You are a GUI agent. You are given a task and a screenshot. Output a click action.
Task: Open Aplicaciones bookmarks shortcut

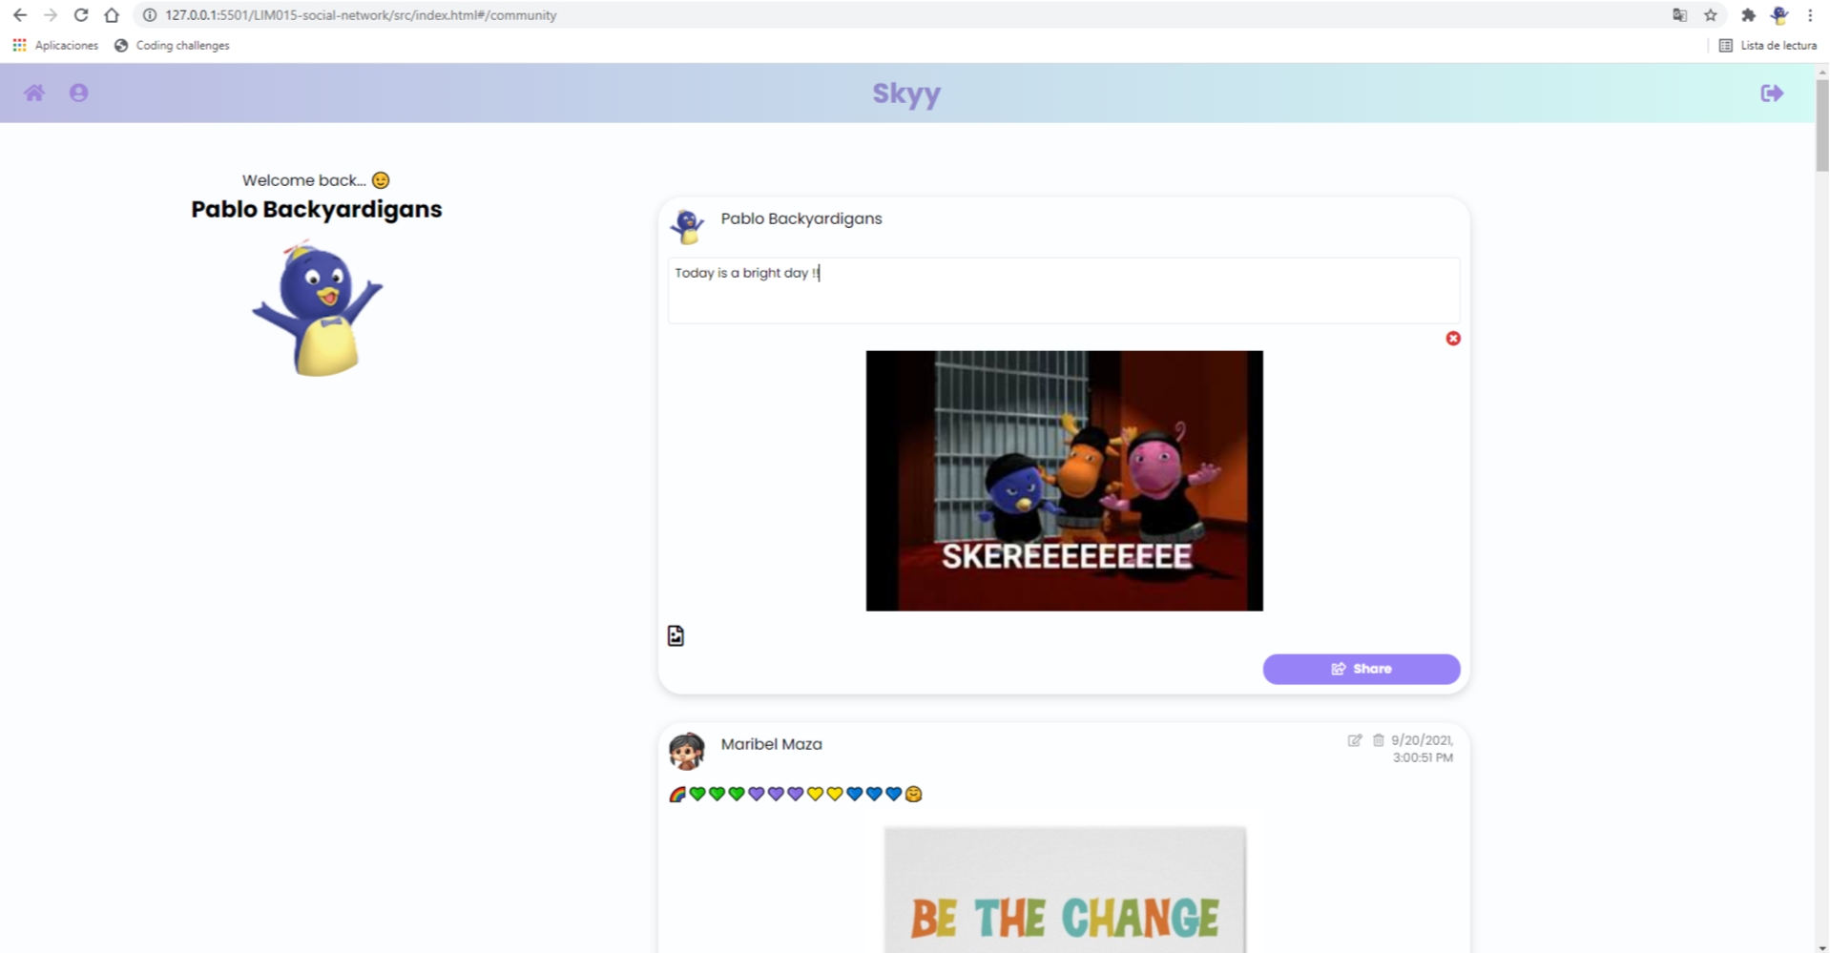click(x=55, y=46)
